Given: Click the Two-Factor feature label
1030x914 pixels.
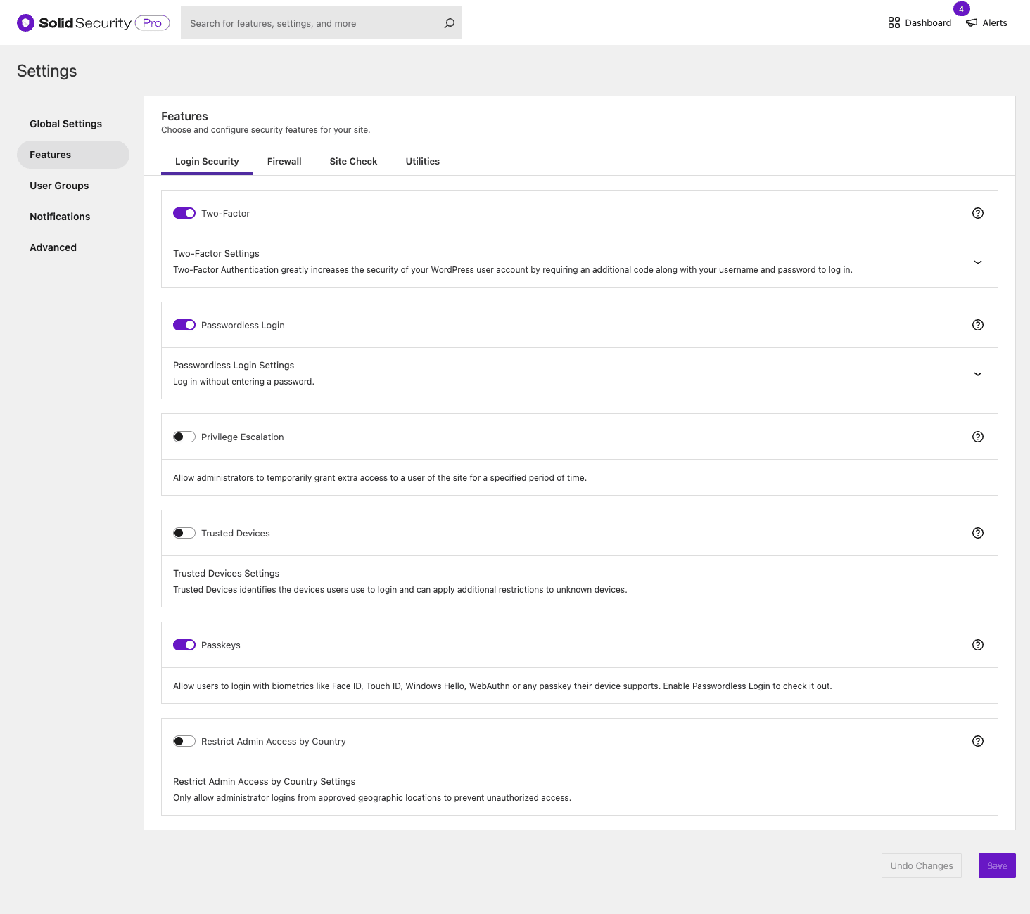Looking at the screenshot, I should click(x=225, y=213).
